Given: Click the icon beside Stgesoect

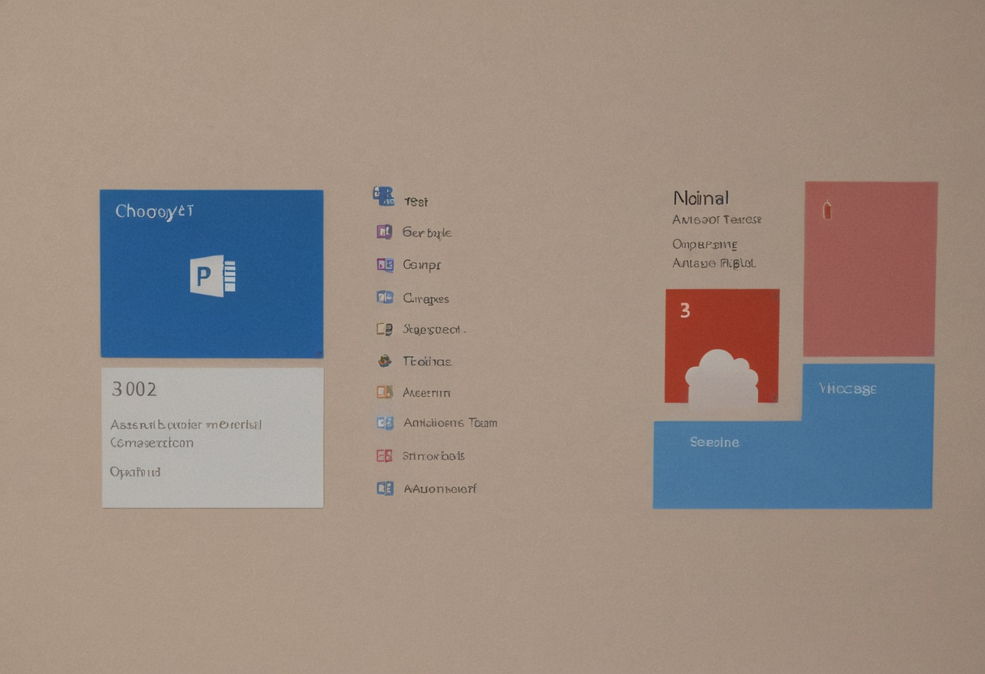Looking at the screenshot, I should click(385, 329).
